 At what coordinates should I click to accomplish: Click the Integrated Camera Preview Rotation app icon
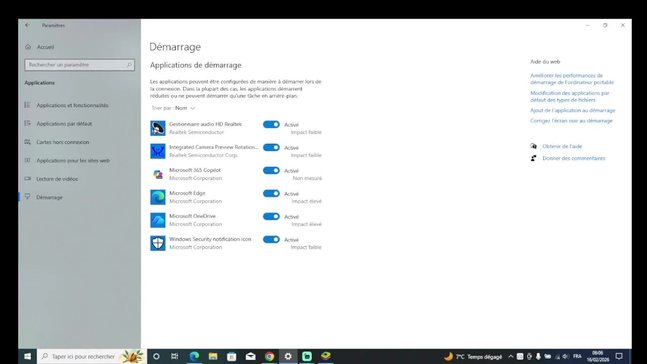[158, 151]
